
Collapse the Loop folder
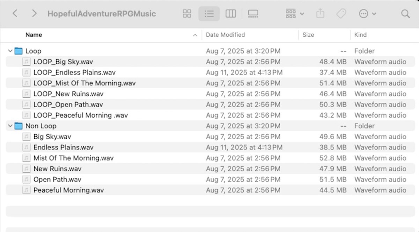click(10, 51)
